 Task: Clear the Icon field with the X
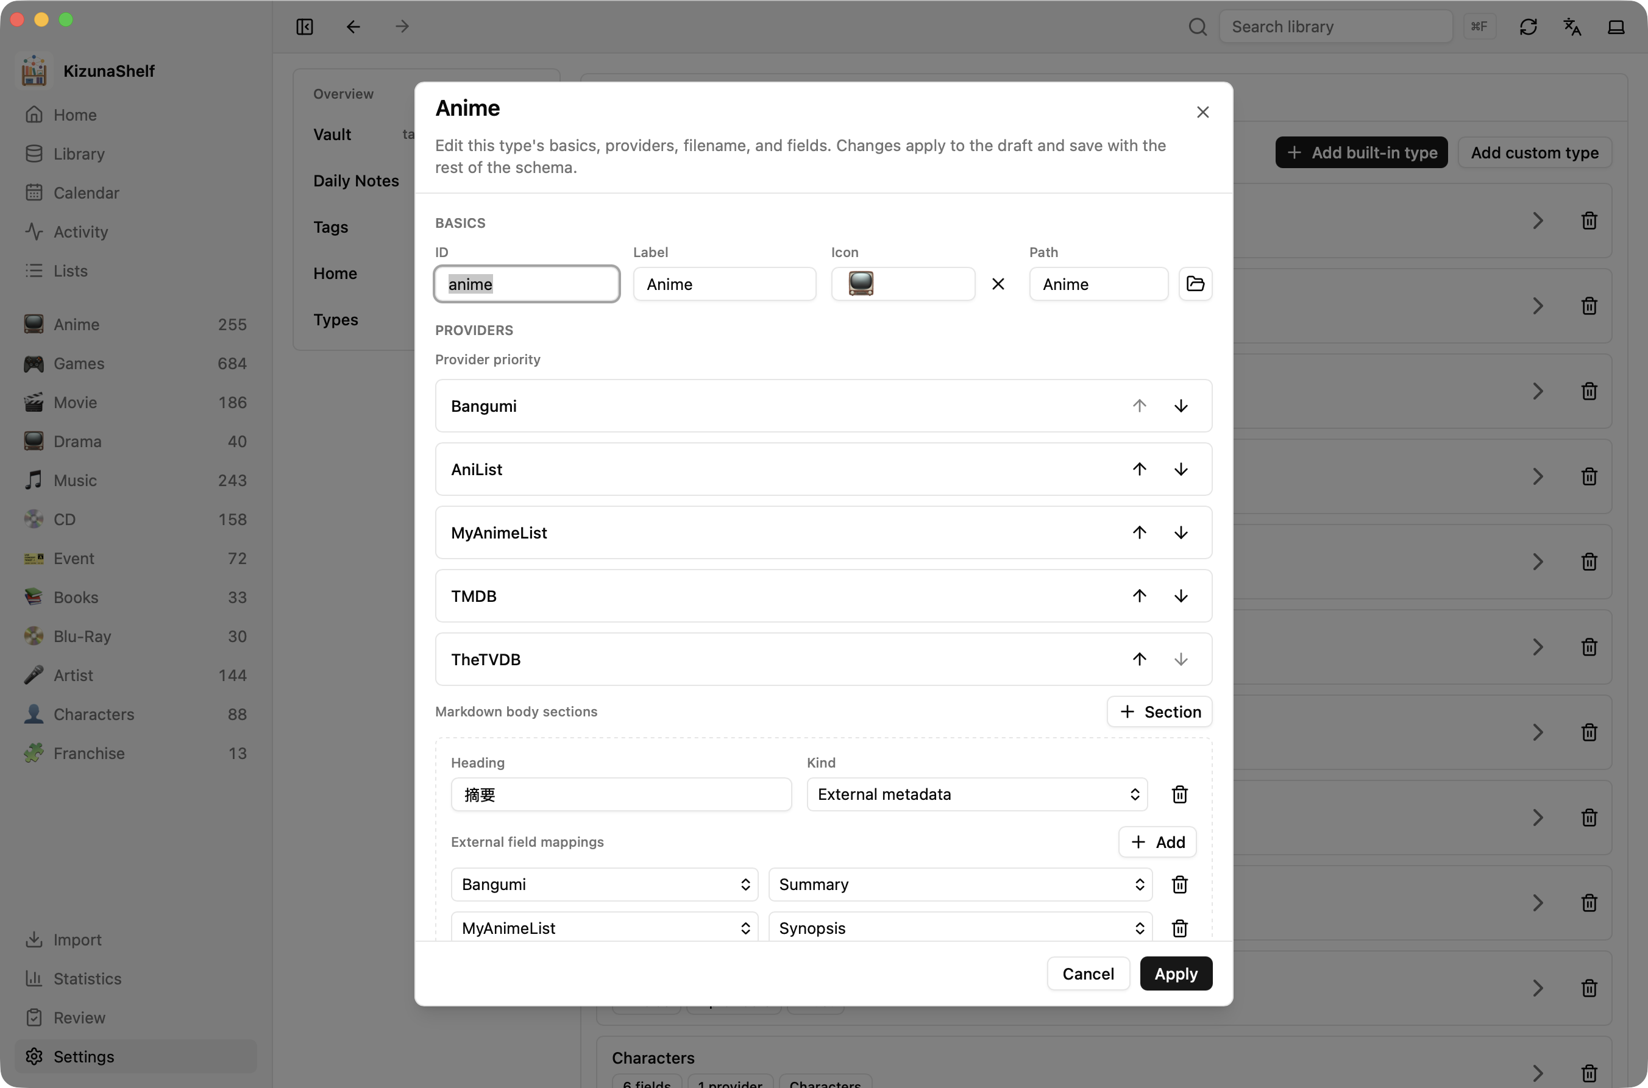(x=998, y=284)
